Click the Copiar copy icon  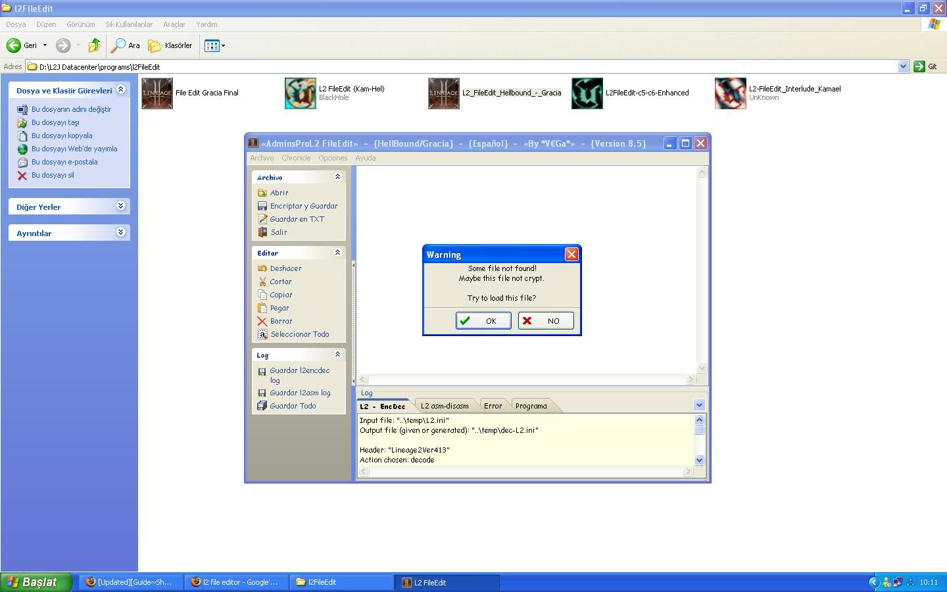(262, 295)
